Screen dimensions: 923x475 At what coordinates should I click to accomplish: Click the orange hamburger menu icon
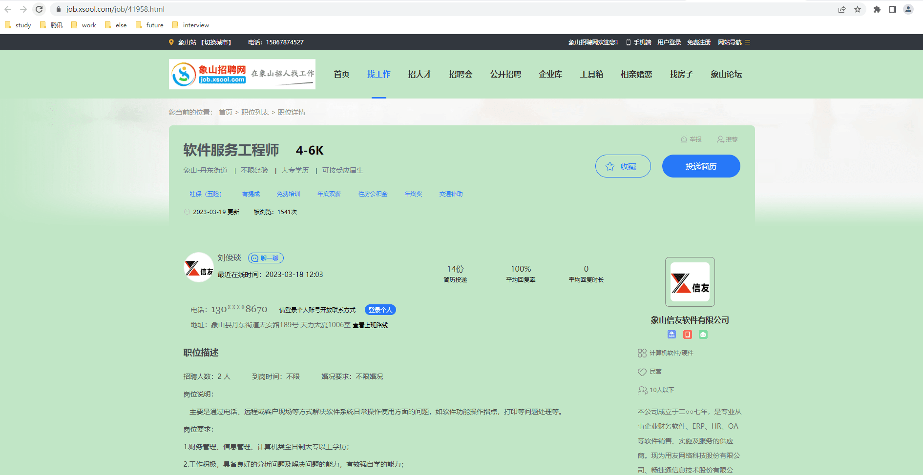(x=748, y=42)
